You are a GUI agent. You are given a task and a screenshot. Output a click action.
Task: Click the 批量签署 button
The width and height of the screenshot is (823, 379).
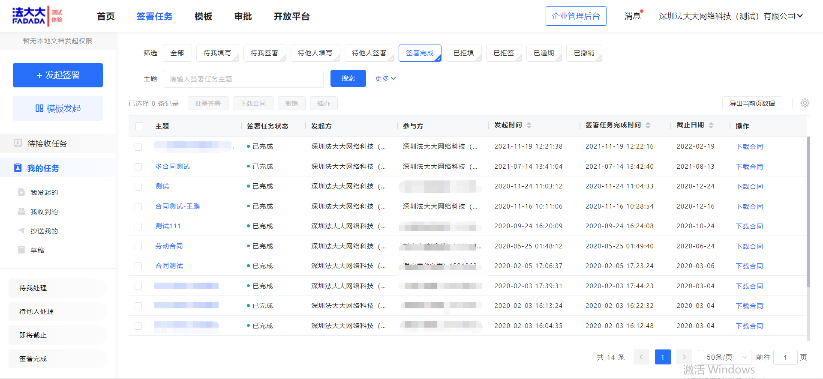[208, 103]
